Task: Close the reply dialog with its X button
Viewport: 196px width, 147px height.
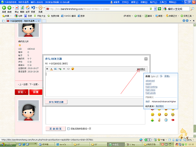Action: pos(146,59)
